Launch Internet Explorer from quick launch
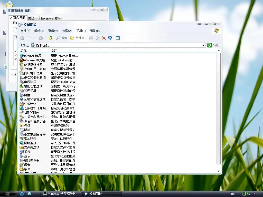Image resolution: width=263 pixels, height=197 pixels. pos(22,194)
